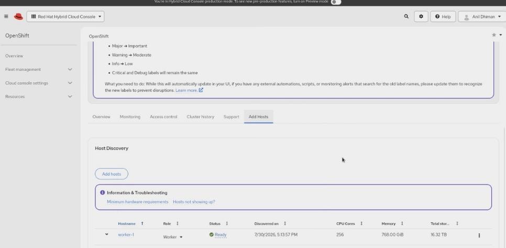
Task: Open the Worker role dropdown
Action: pyautogui.click(x=173, y=237)
